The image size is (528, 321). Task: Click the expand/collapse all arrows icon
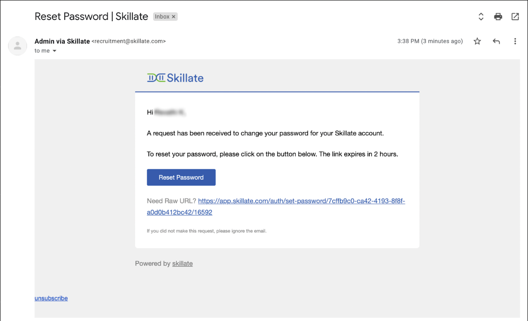(x=481, y=17)
